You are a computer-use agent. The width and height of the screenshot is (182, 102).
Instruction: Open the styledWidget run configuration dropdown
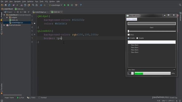(x=56, y=5)
